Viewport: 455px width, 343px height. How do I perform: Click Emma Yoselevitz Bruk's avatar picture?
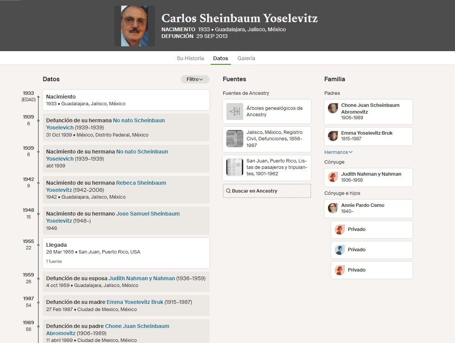[x=333, y=136]
